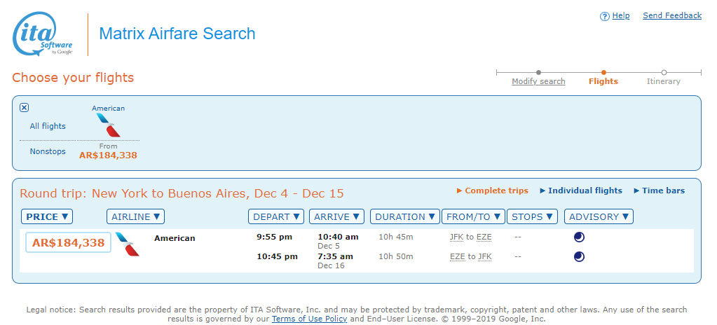Open the STOPS filter dropdown
The width and height of the screenshot is (717, 325).
coord(532,216)
